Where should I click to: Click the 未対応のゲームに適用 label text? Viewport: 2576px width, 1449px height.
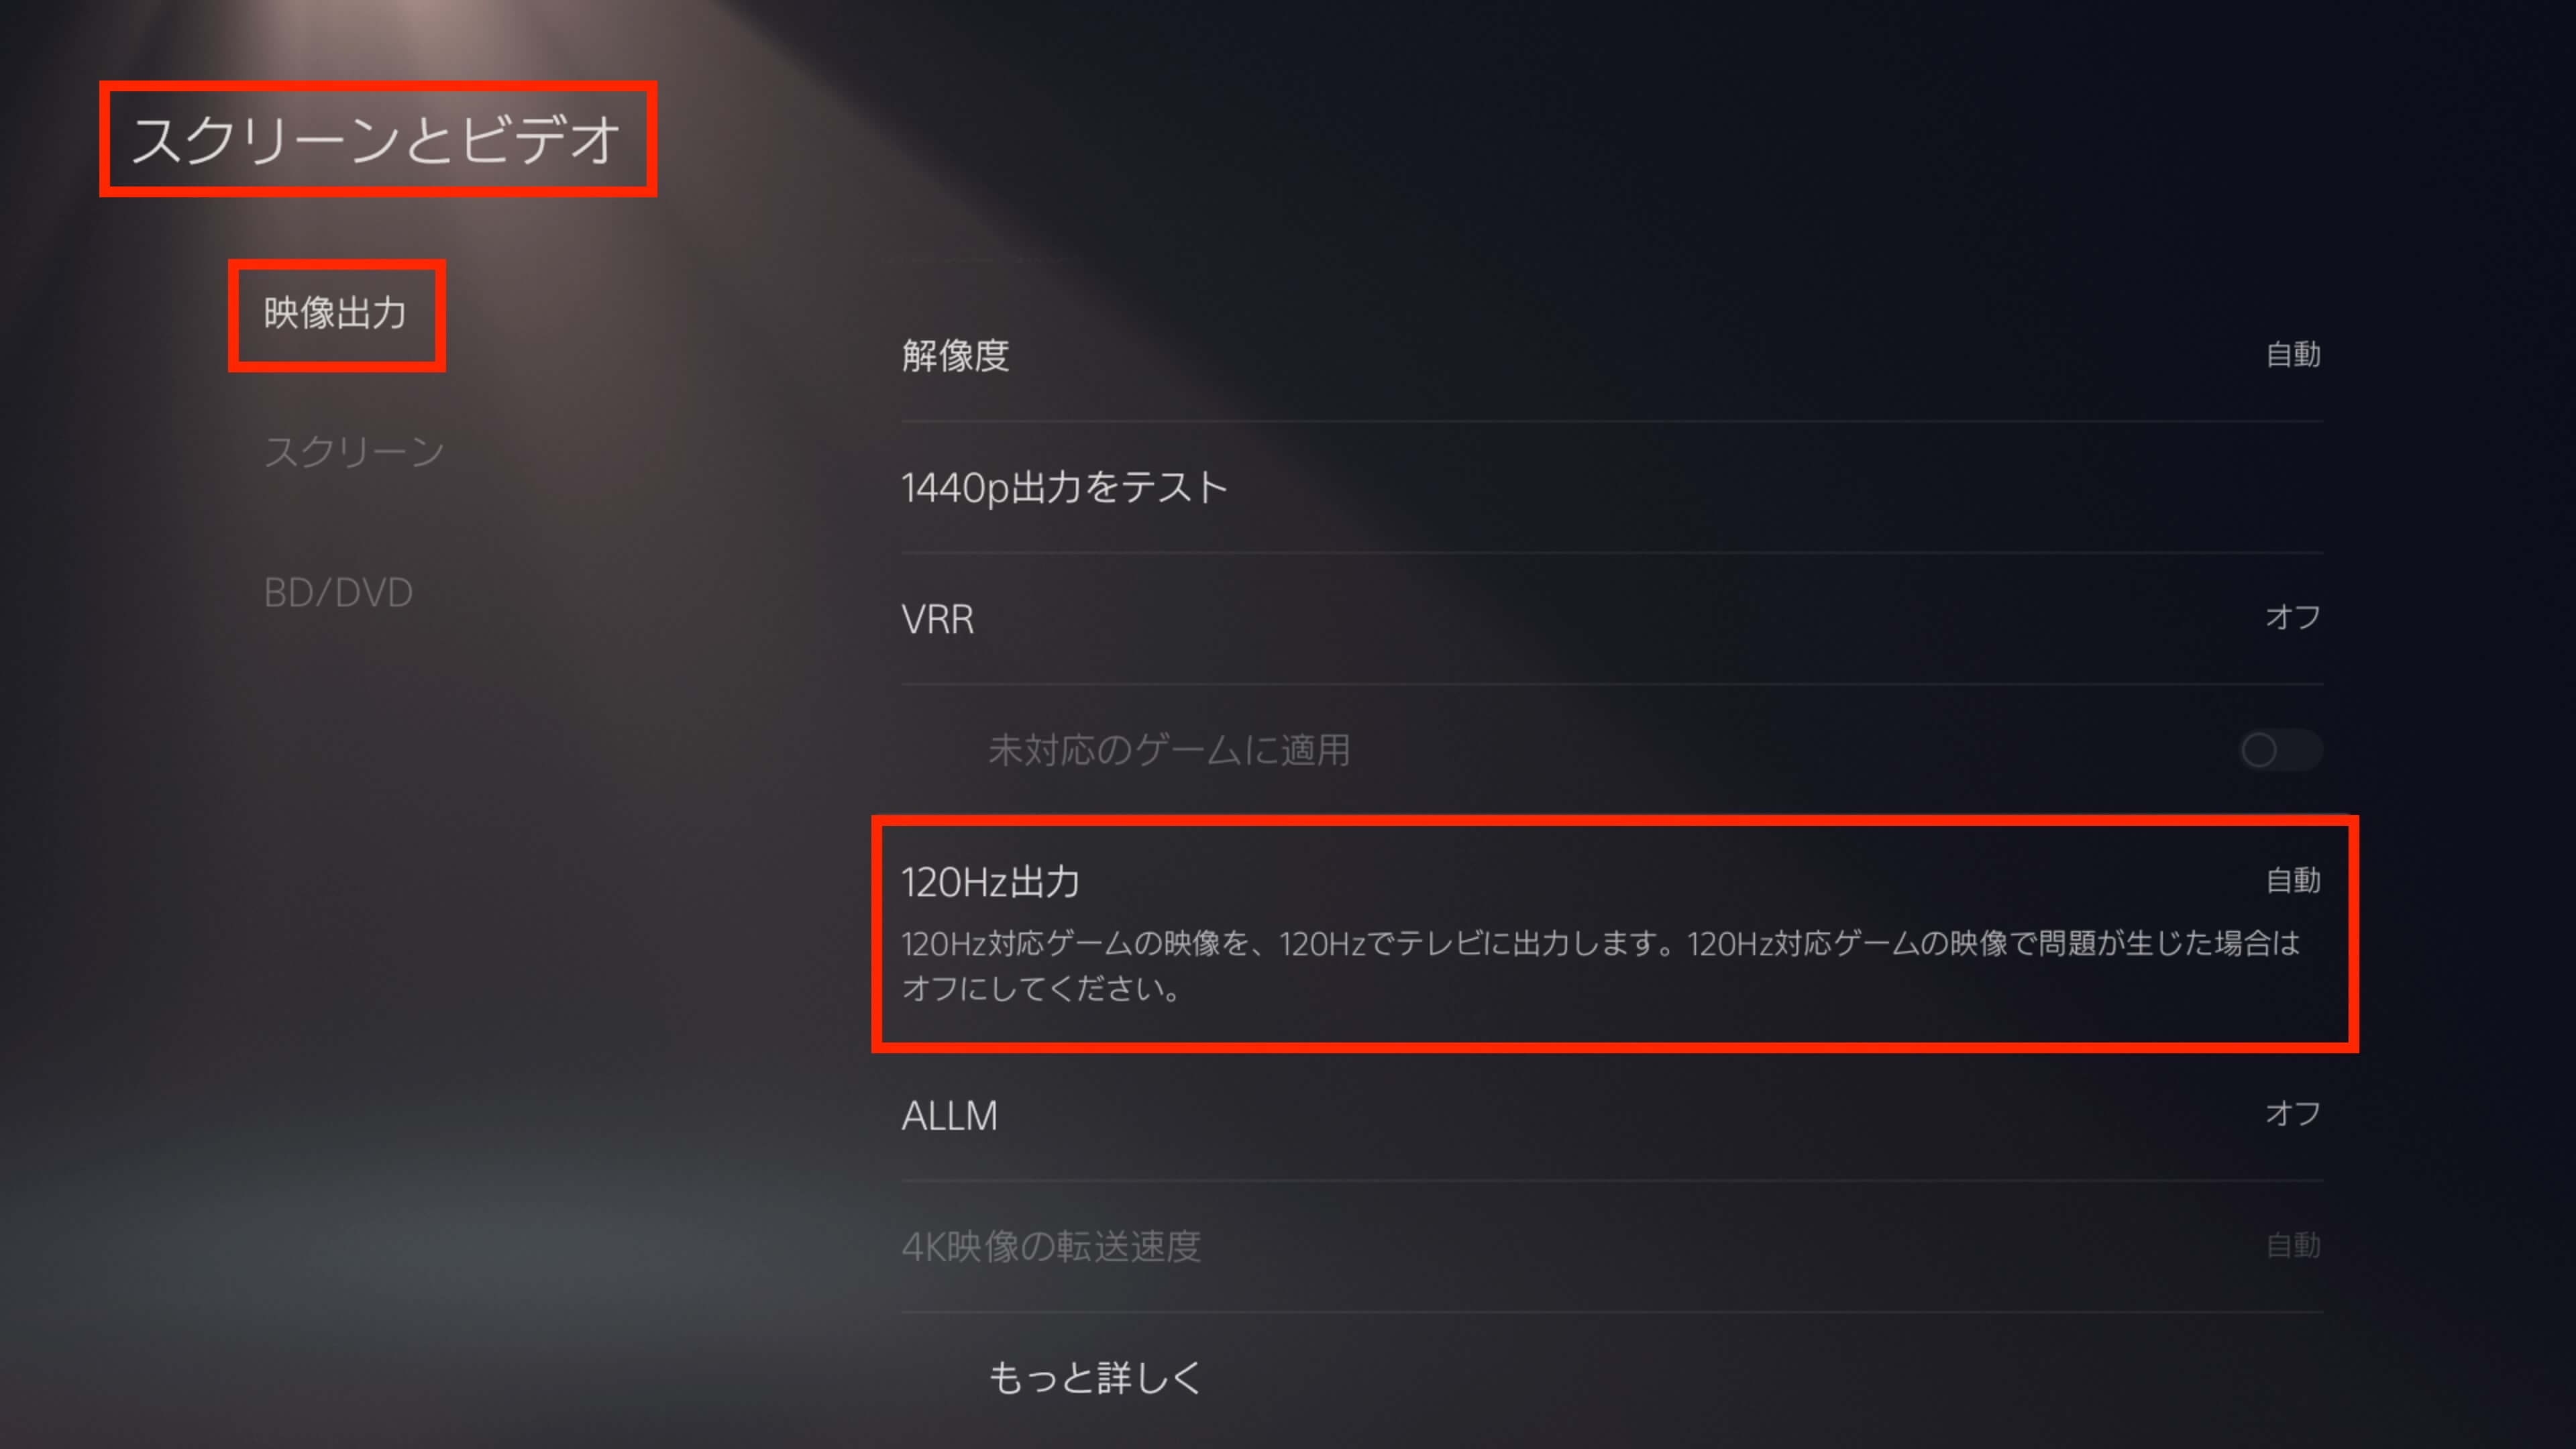tap(1169, 750)
